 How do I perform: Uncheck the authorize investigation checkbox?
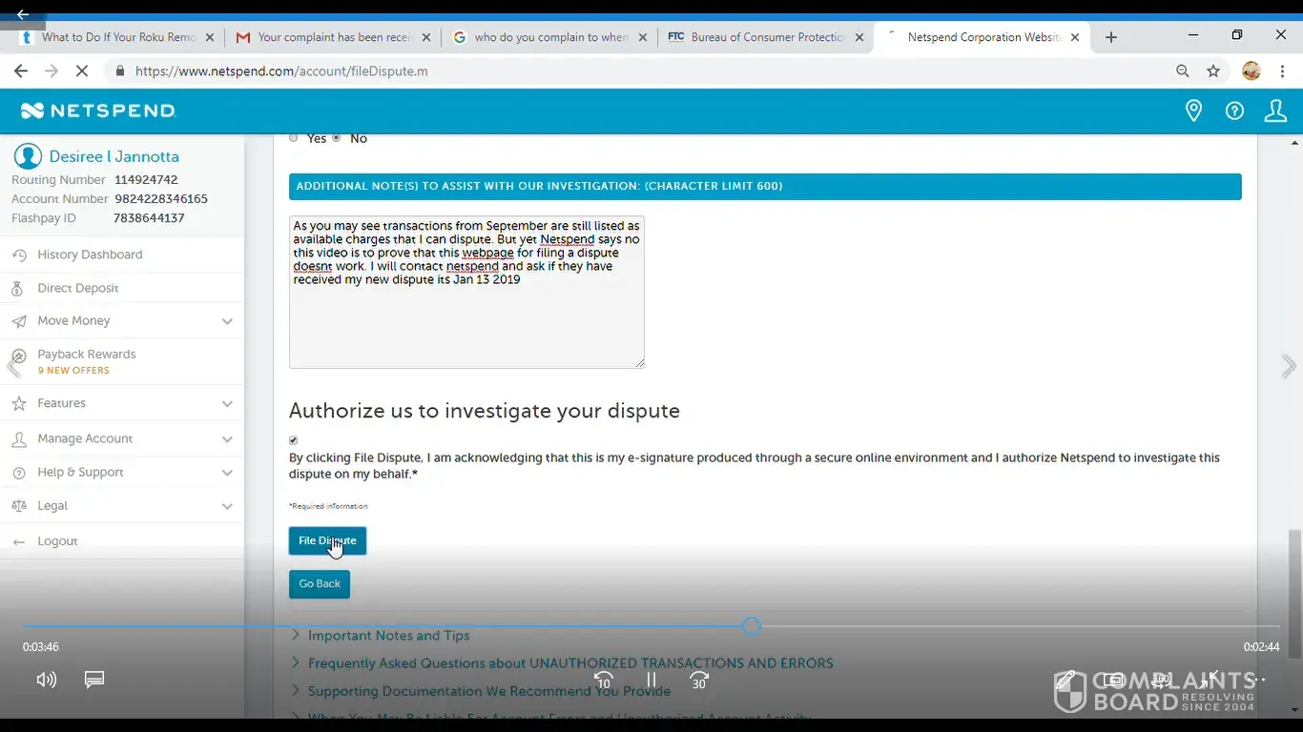click(294, 440)
